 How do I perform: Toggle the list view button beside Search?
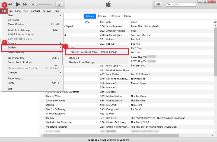pos(158,4)
